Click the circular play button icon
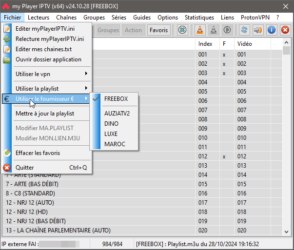Screen dimensions: 294x250 (227, 30)
